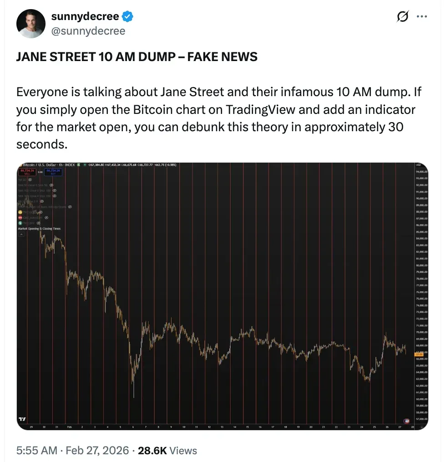Screen dimensions: 446x462
Task: Hide the Vol 20 indicator
Action: tap(30, 180)
